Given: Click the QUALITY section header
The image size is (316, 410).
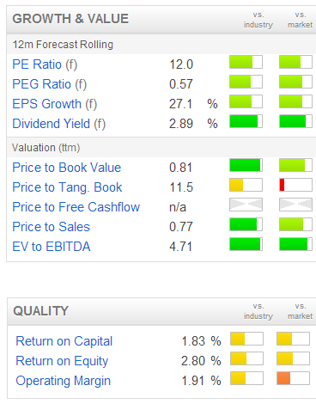Looking at the screenshot, I should point(41,311).
